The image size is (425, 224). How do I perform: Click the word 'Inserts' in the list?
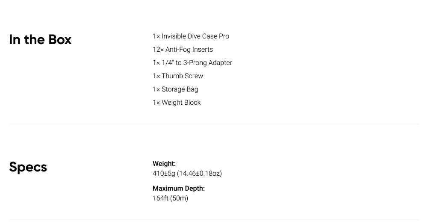pyautogui.click(x=203, y=50)
